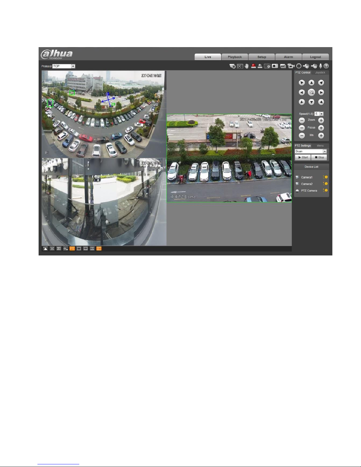Switch to PTZ Control tab
This screenshot has width=361, height=467.
303,72
